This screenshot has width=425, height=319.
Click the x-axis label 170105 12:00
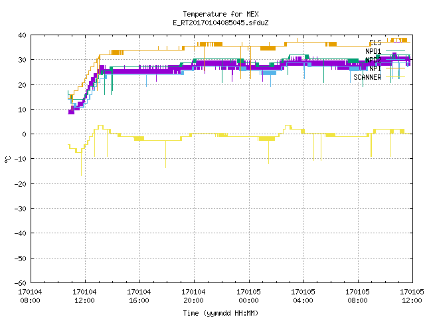point(412,296)
